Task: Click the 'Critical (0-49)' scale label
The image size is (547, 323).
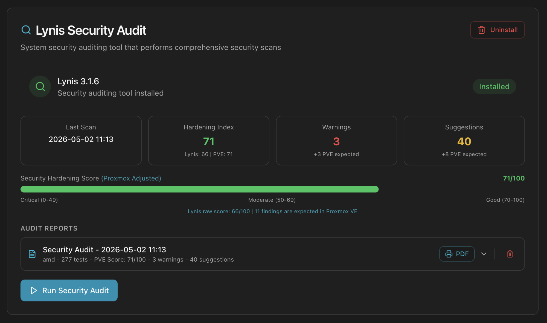Action: tap(39, 200)
